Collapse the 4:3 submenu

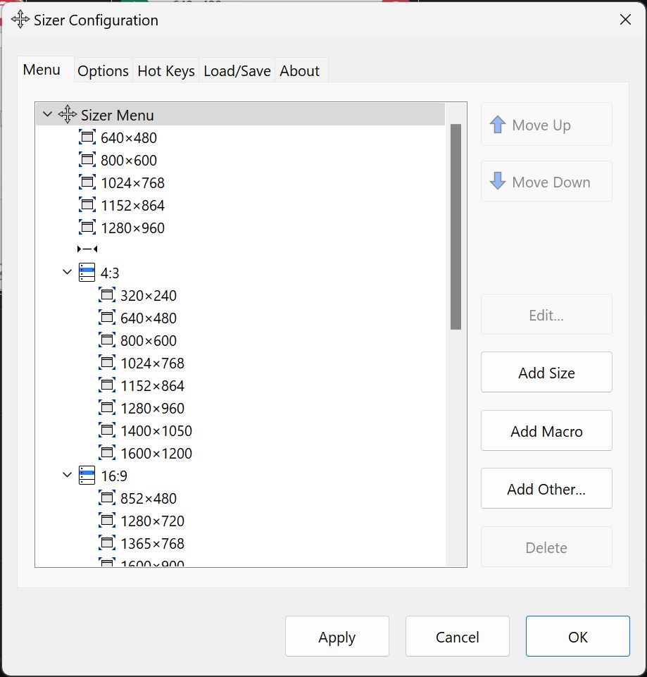(67, 273)
